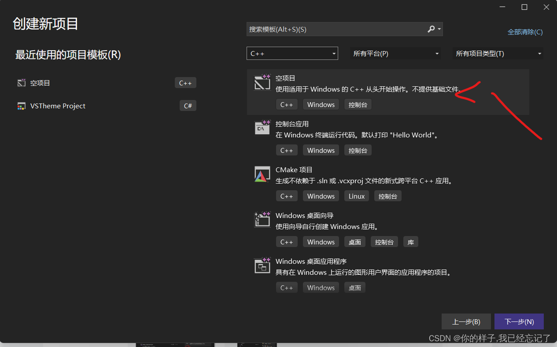Click the 下一步(N) next button
The image size is (557, 347).
coord(519,321)
